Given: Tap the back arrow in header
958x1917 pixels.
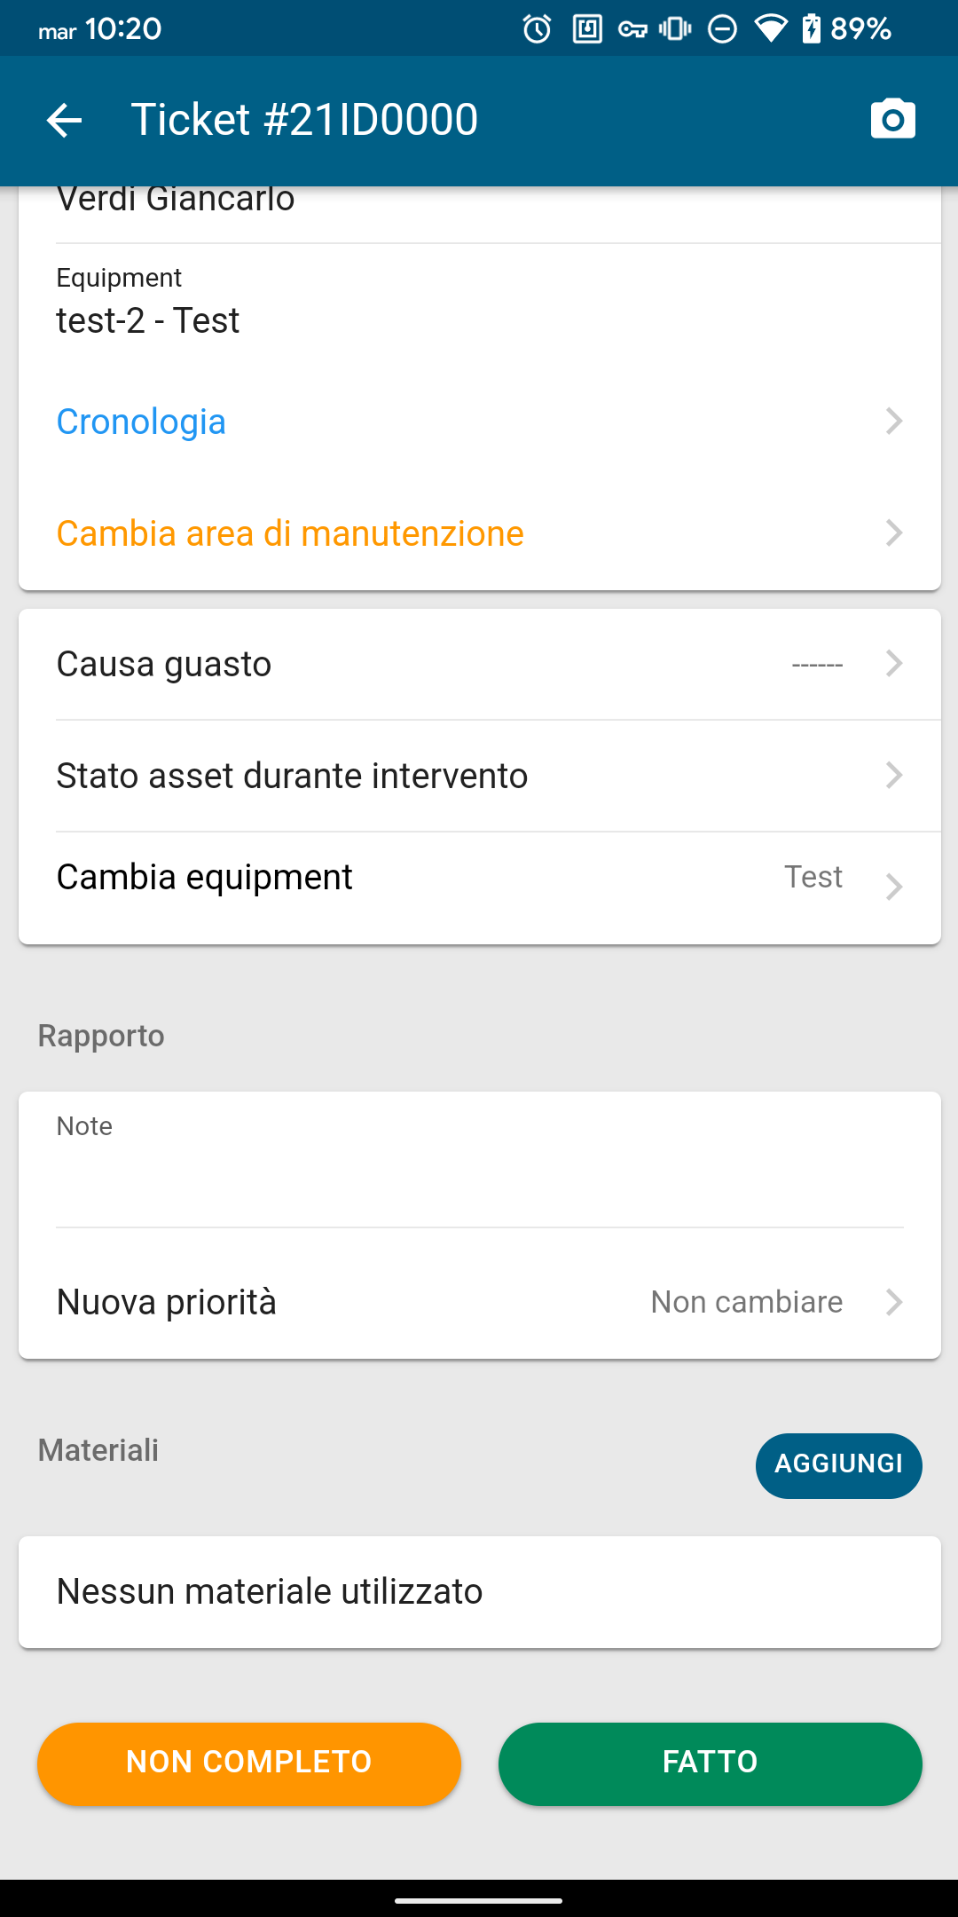Looking at the screenshot, I should 64,120.
